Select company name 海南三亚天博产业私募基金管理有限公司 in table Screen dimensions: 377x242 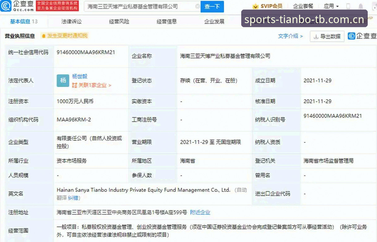tap(225, 56)
